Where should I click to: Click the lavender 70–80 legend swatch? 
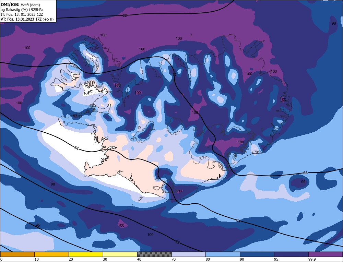(189, 254)
